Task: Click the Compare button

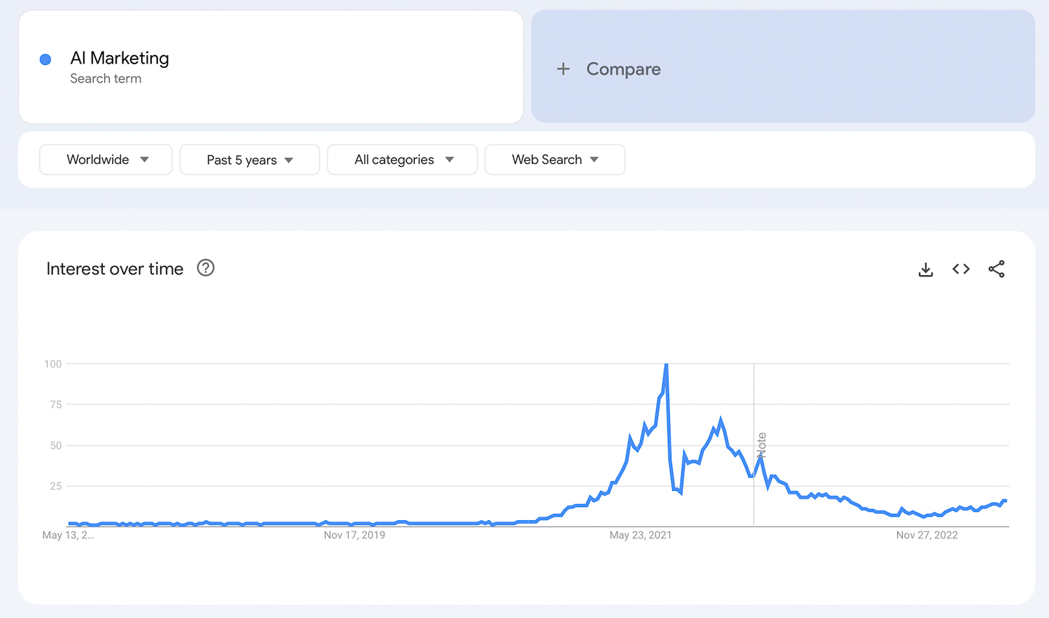Action: (623, 69)
